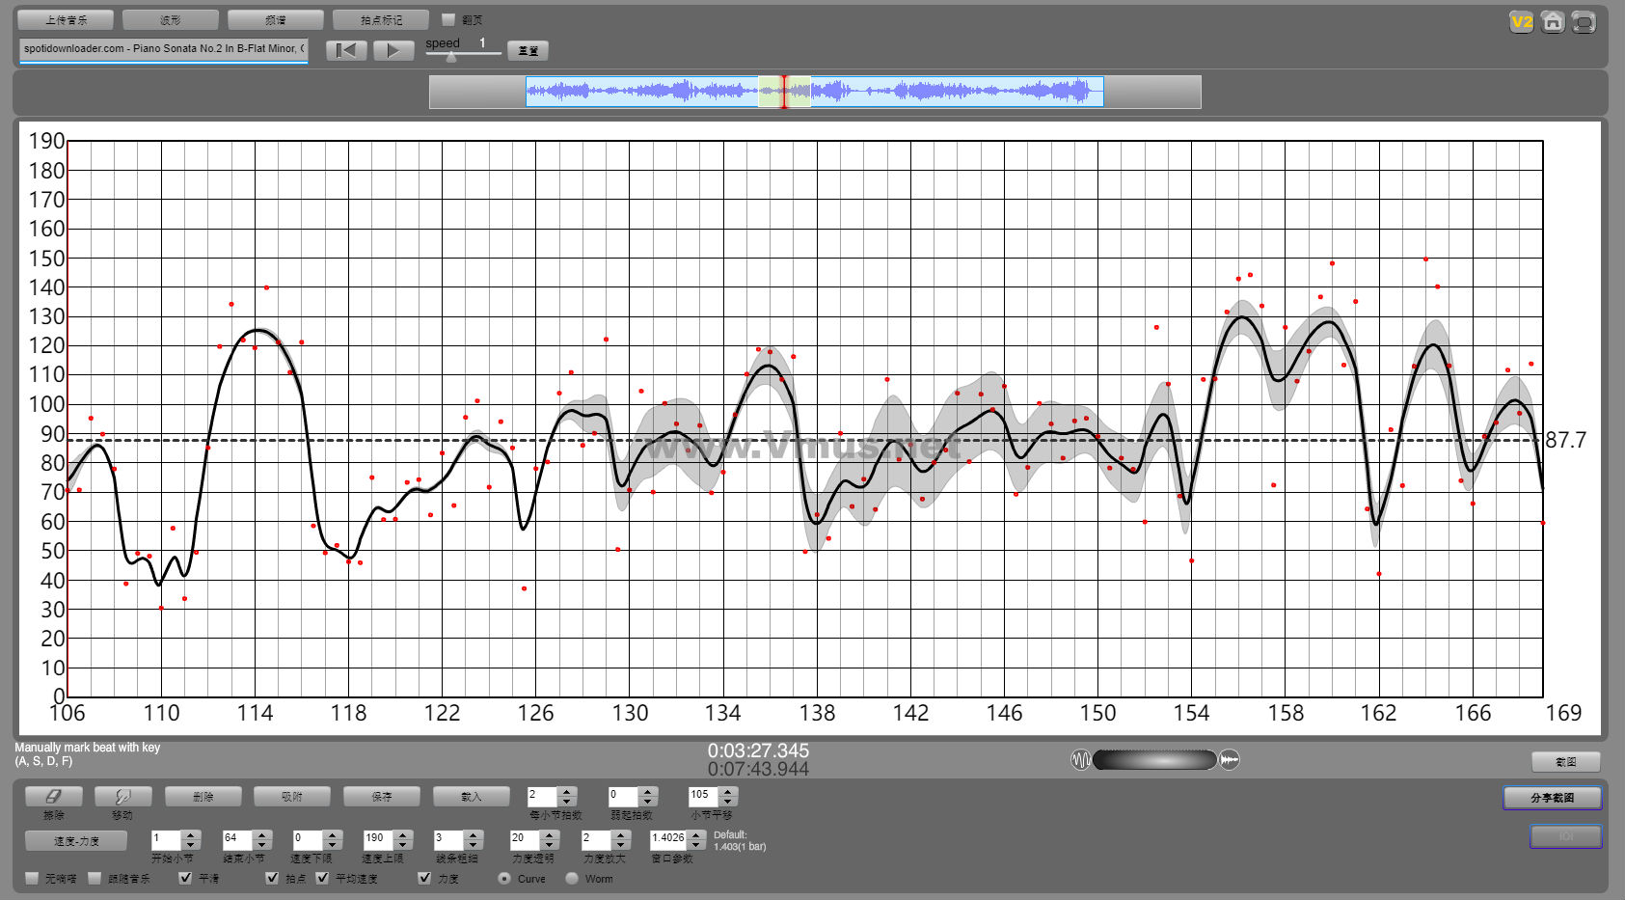Enable the 翻页 page-turn checkbox
Viewport: 1625px width, 900px height.
tap(448, 19)
